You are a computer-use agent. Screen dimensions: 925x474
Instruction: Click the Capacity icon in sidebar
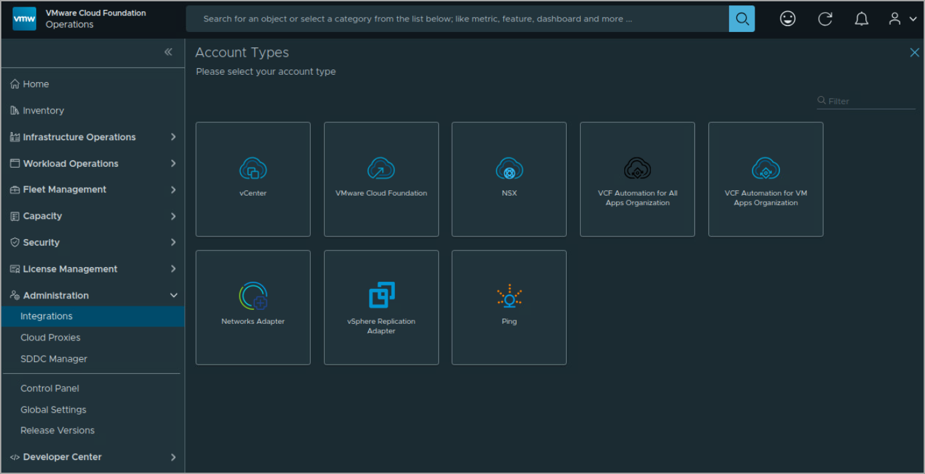click(15, 216)
